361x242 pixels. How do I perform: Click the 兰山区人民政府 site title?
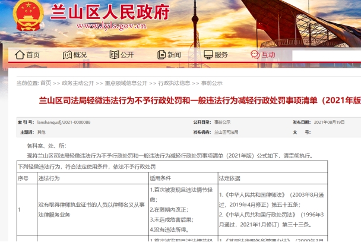pos(110,12)
